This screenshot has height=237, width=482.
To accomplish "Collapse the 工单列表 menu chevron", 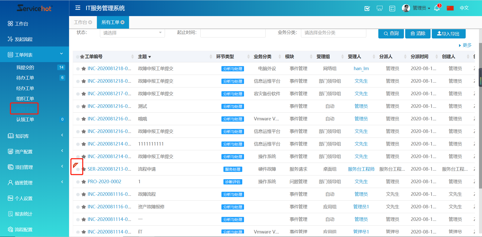I will pos(61,54).
